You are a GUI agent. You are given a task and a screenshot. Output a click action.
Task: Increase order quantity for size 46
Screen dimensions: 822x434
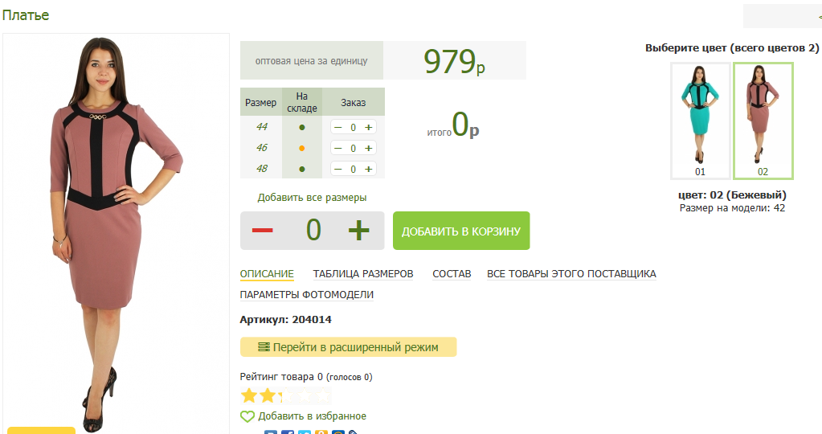coord(369,149)
